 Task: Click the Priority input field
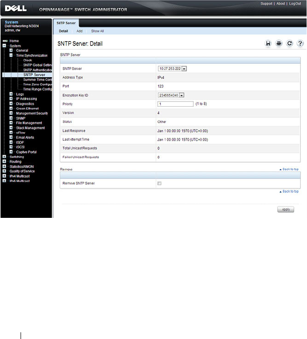[175, 104]
